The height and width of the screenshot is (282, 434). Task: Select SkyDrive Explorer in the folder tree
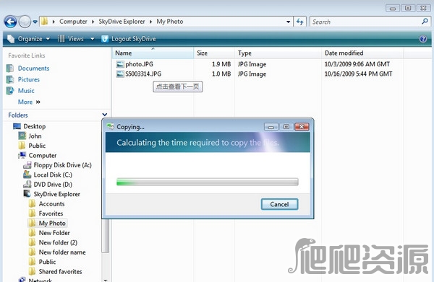56,194
